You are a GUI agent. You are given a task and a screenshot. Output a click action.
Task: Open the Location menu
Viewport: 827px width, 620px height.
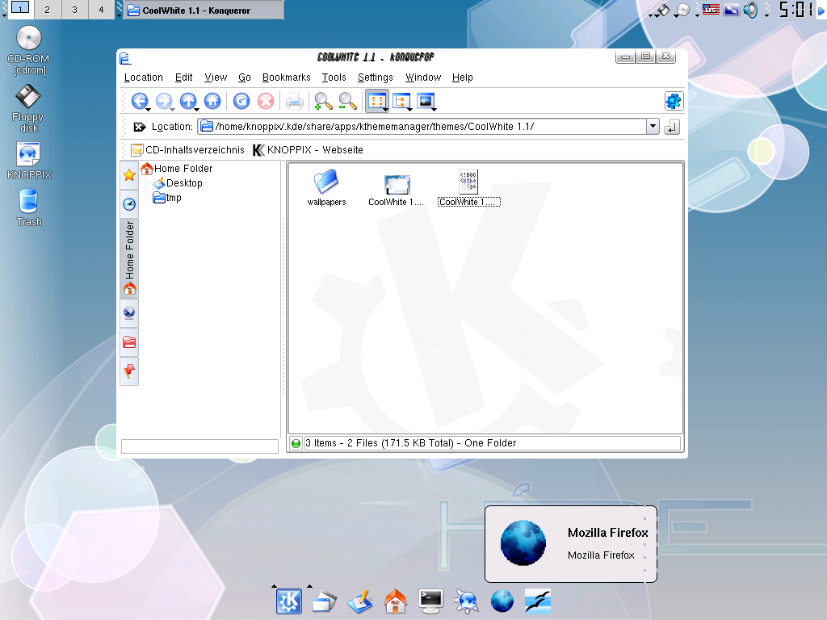pyautogui.click(x=144, y=77)
